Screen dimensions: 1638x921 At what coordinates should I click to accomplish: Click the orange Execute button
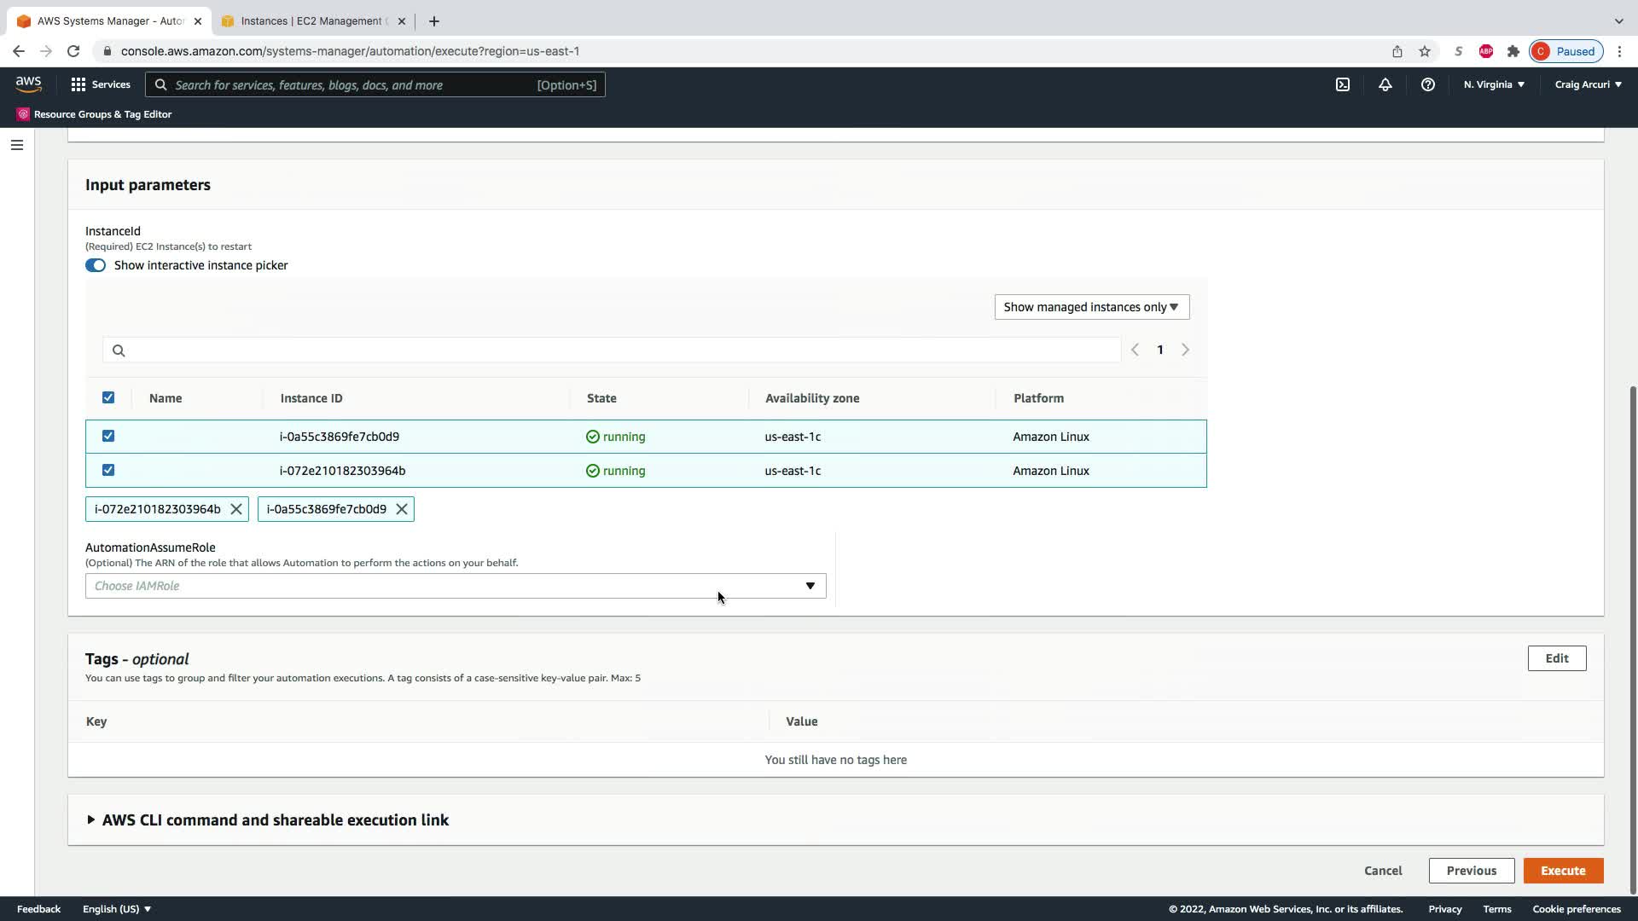coord(1563,871)
